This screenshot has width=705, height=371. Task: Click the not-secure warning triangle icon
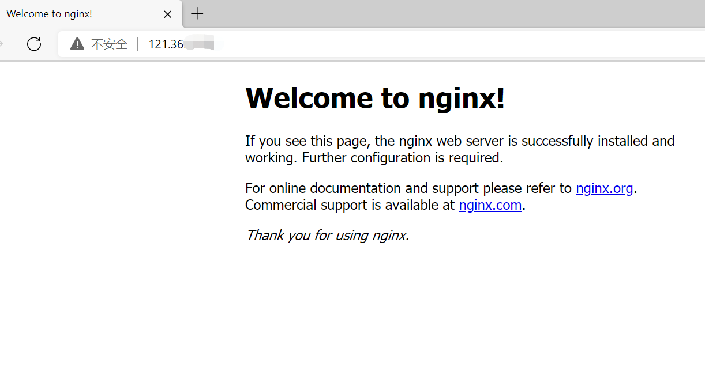point(77,44)
